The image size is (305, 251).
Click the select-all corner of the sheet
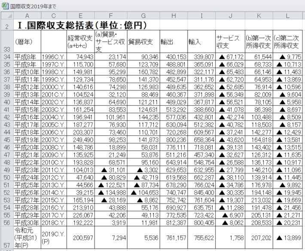pyautogui.click(x=7, y=15)
